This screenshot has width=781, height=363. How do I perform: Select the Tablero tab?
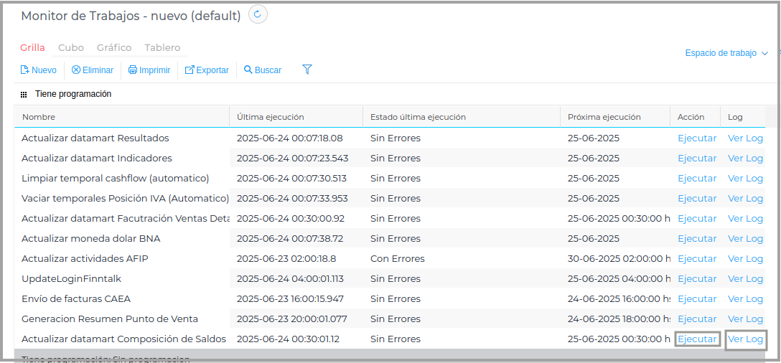(162, 48)
